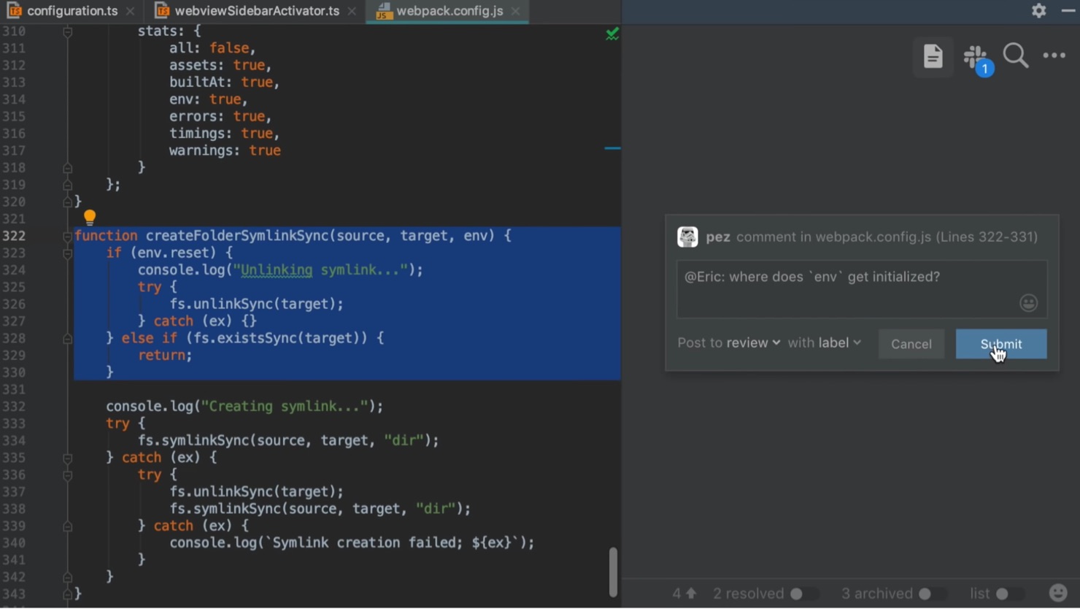Toggle the '2 resolved' switch
Screen dimensions: 1080x609
[803, 594]
